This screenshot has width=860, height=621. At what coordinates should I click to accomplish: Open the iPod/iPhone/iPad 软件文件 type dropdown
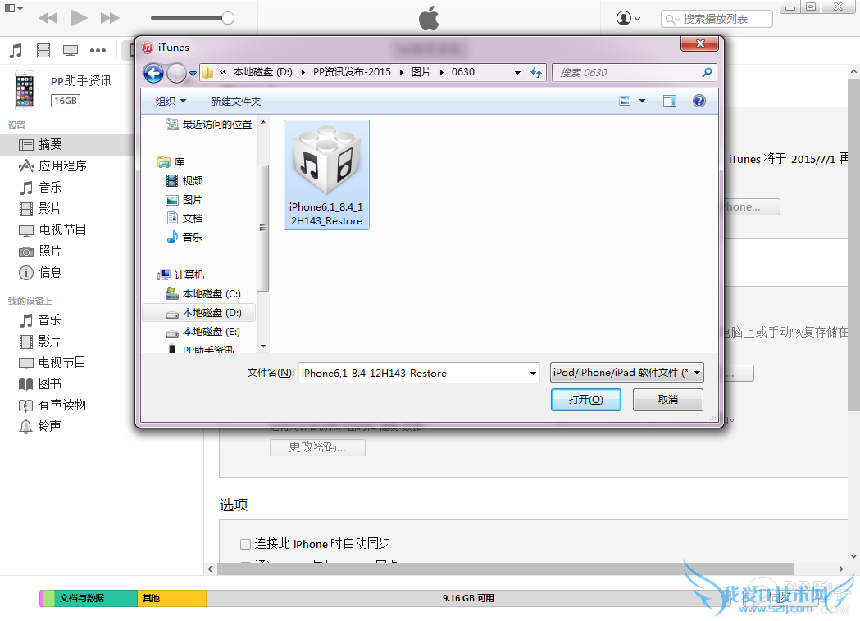(627, 373)
